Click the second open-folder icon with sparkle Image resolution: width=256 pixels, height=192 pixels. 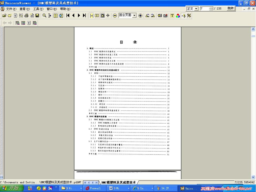[10, 15]
